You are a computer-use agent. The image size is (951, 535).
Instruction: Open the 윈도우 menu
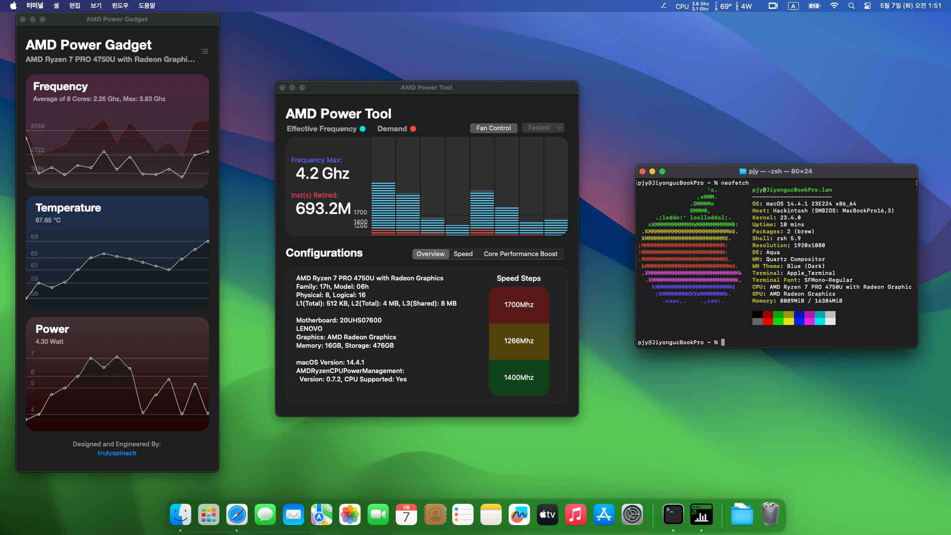[x=120, y=6]
